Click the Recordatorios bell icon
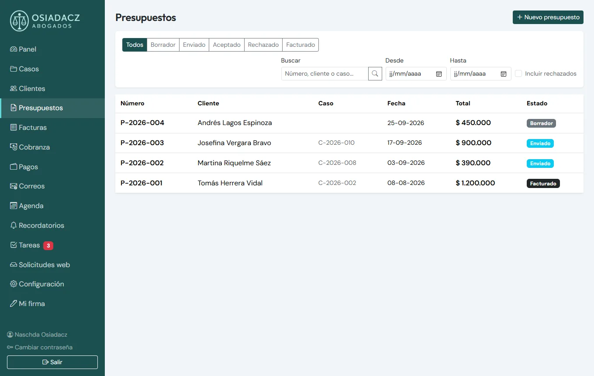Screen dimensions: 594x376 click(14, 226)
